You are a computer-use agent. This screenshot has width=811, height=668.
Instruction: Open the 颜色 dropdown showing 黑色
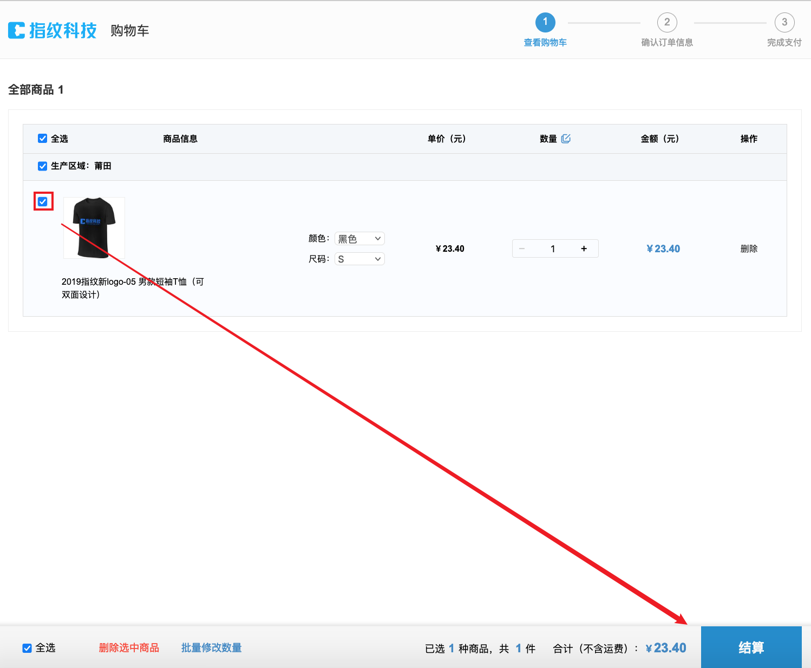pyautogui.click(x=359, y=238)
